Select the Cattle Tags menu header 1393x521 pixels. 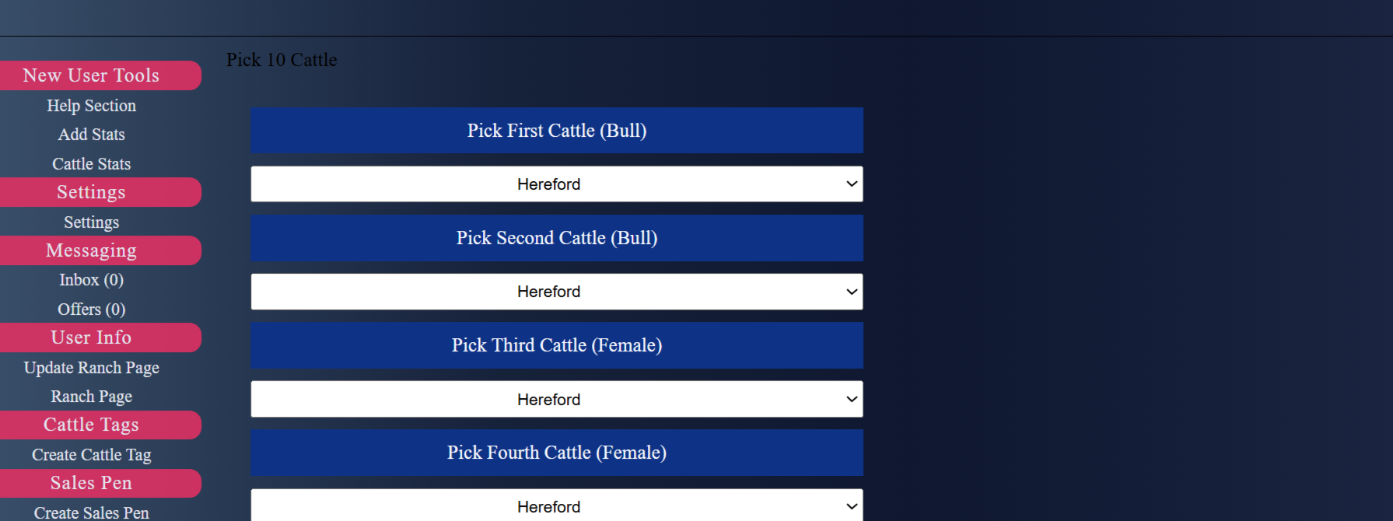click(91, 425)
